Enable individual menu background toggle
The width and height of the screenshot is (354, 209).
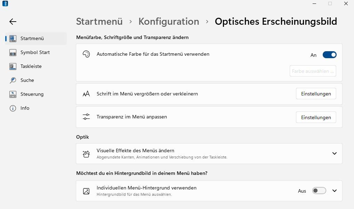(319, 191)
